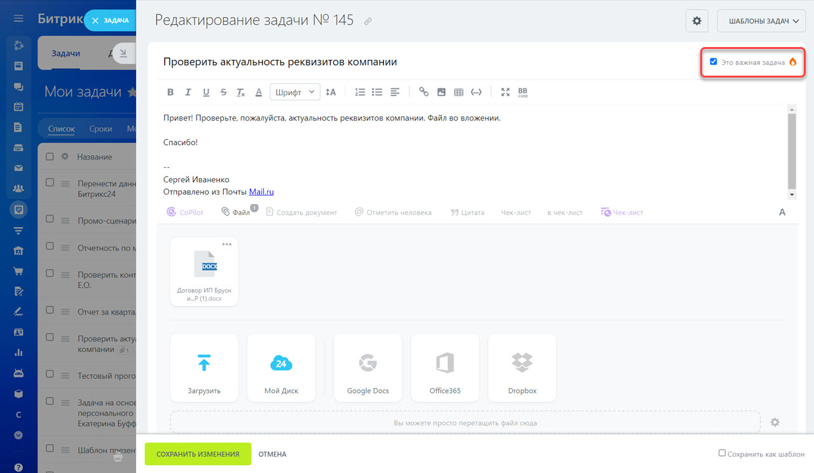
Task: Select the 'Список' view tab
Action: click(x=62, y=128)
